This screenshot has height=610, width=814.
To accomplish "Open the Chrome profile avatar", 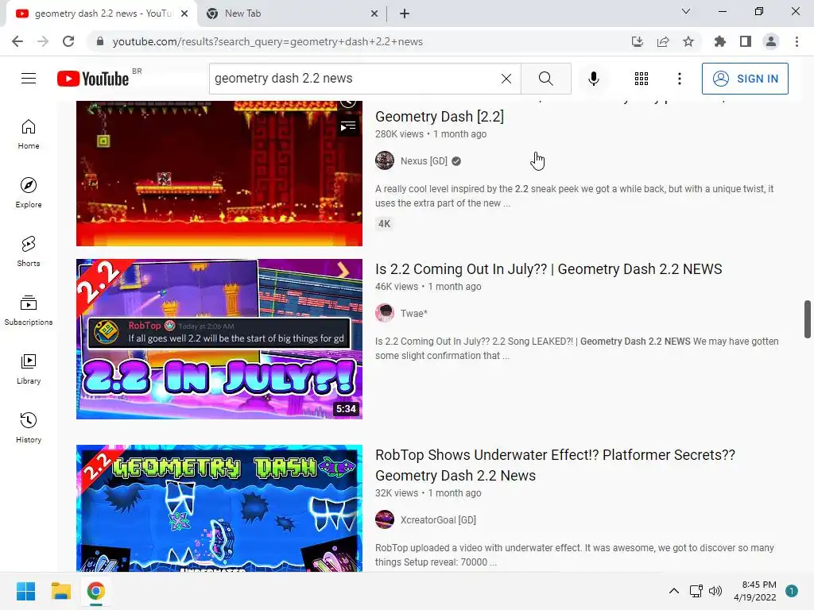I will click(771, 41).
